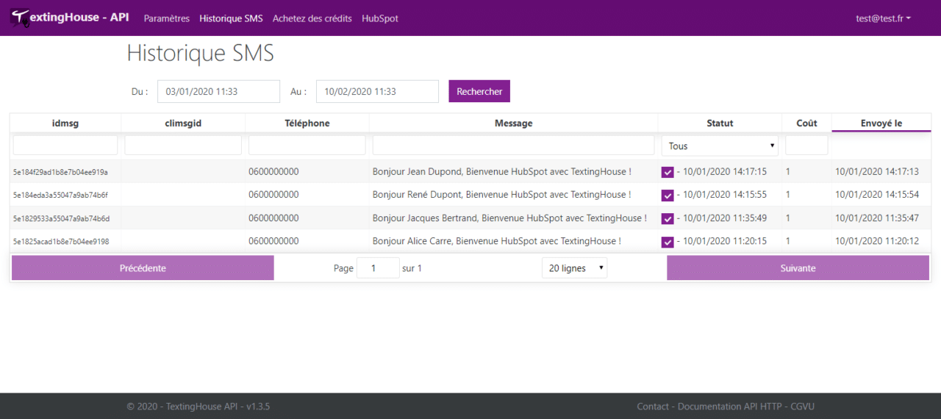
Task: Open the test@test.fr account menu
Action: coord(883,18)
